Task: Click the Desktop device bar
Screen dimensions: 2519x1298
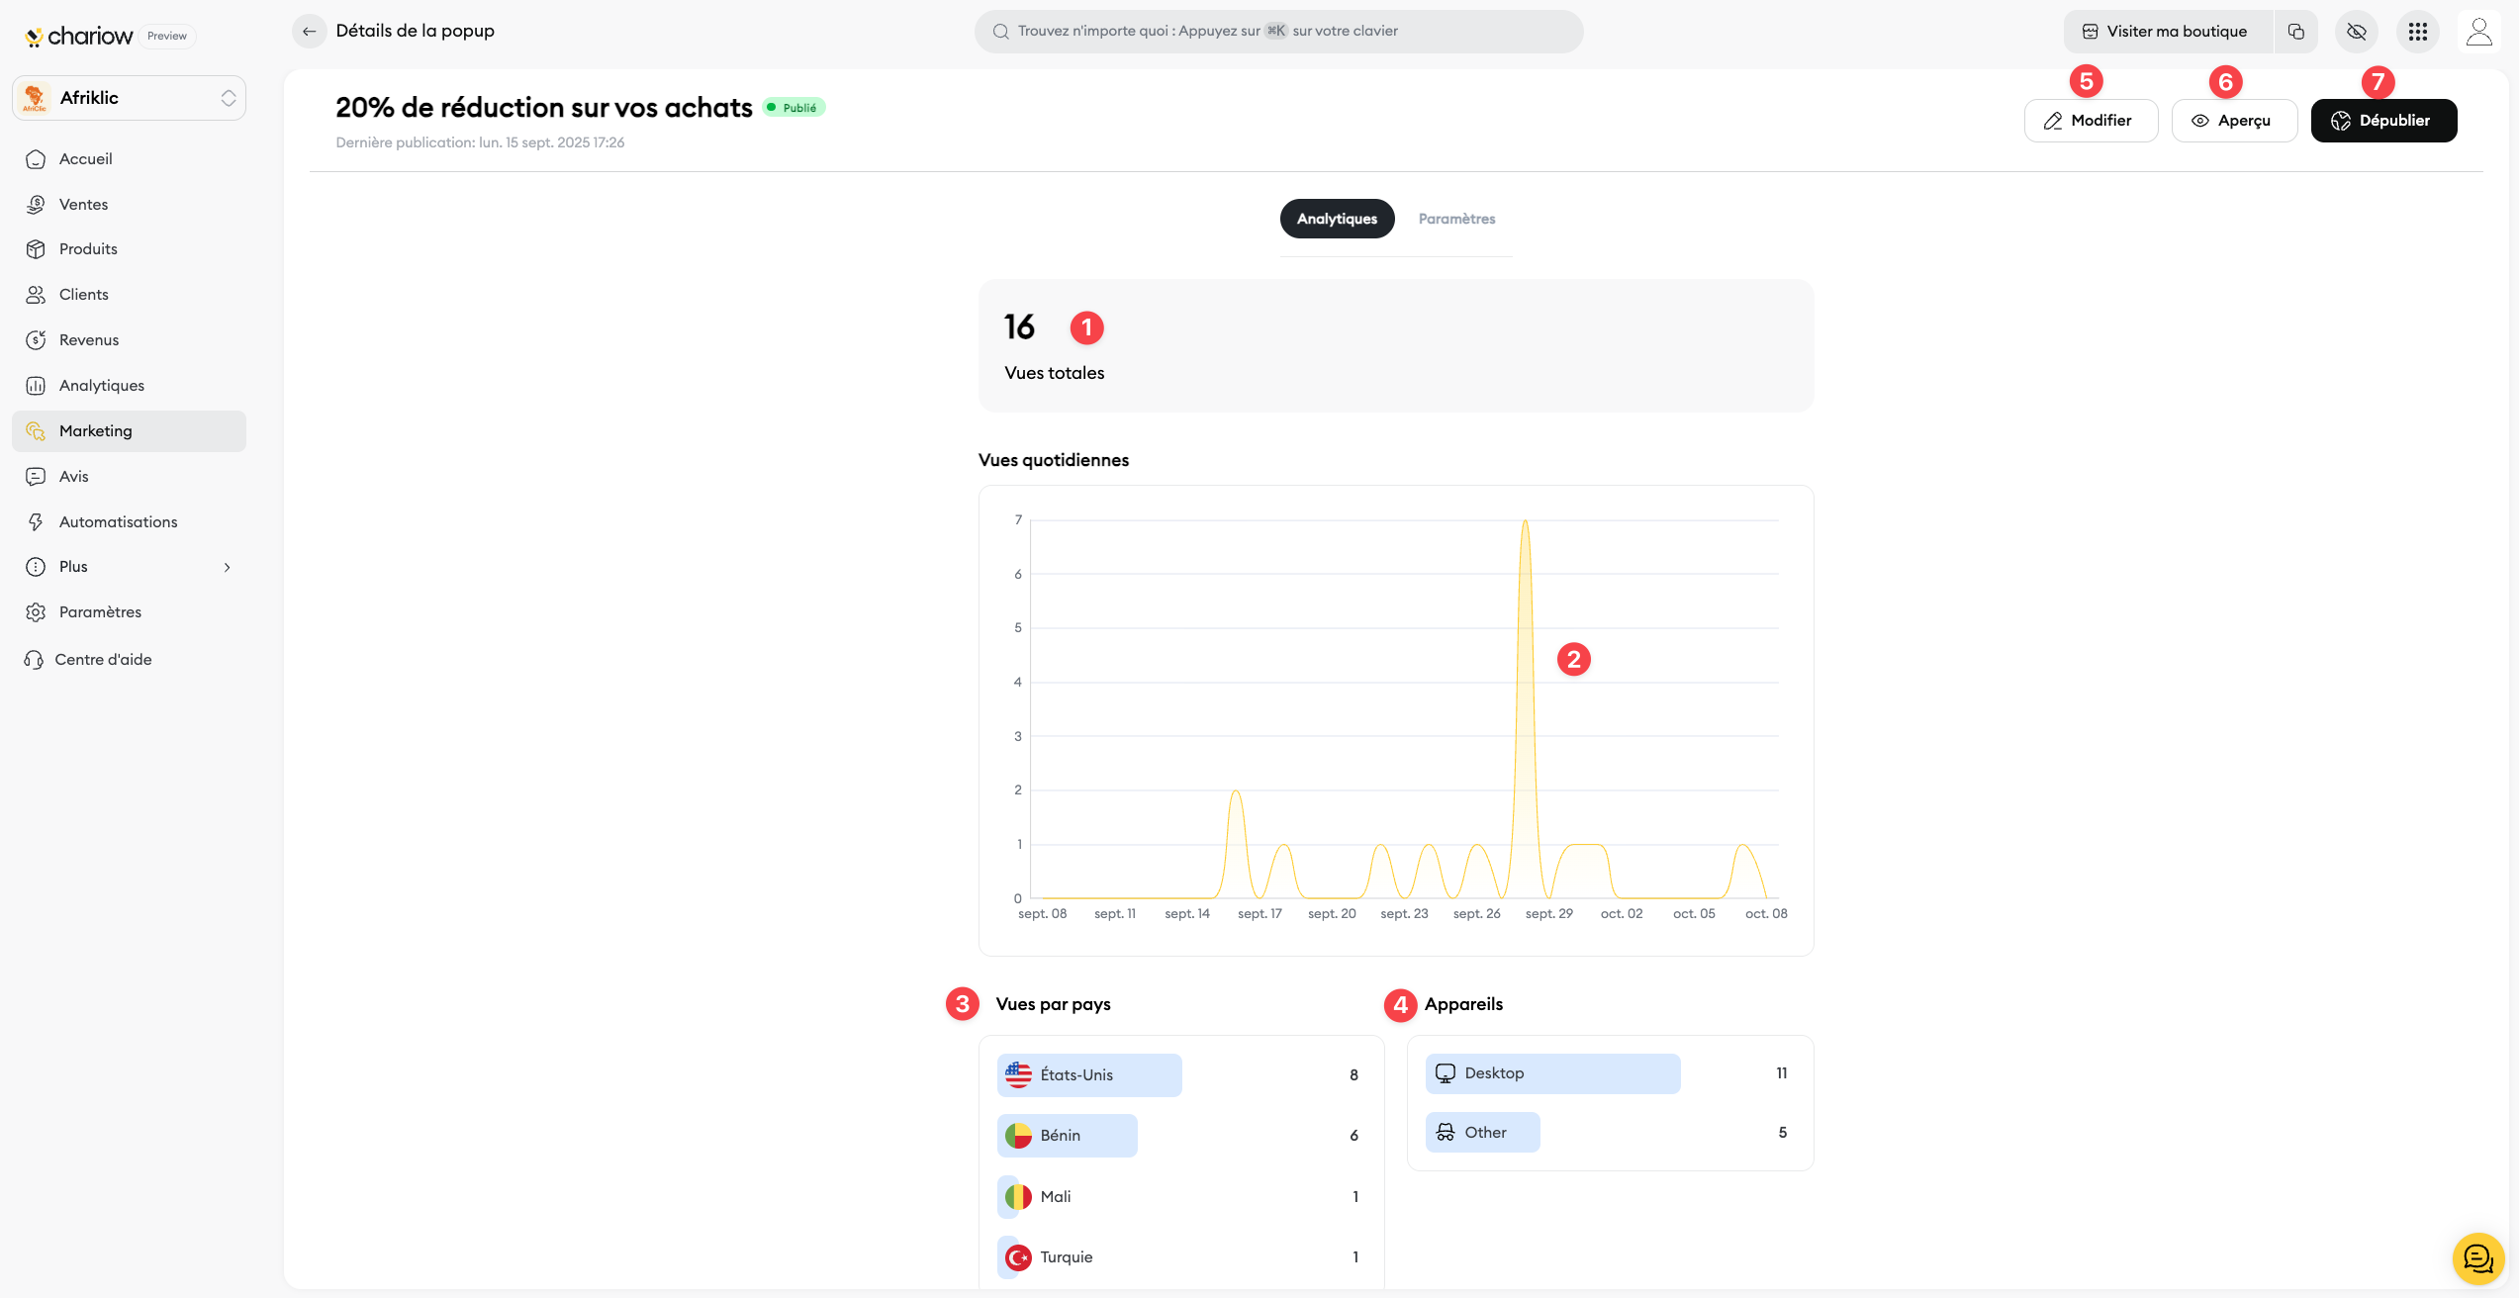Action: coord(1551,1073)
